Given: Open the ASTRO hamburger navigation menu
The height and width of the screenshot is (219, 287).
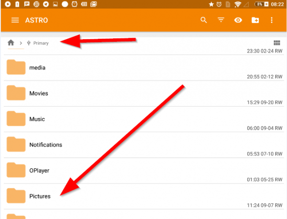Looking at the screenshot, I should (15, 20).
